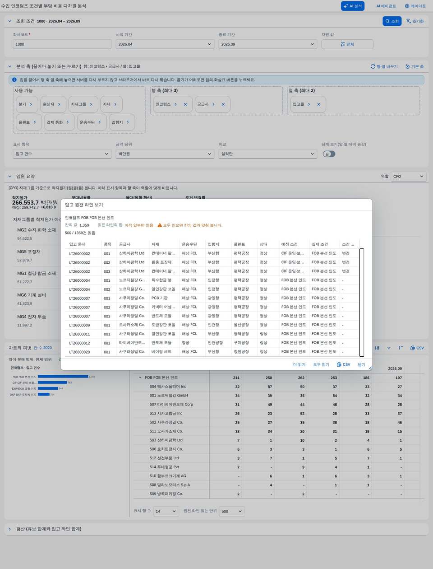Open the 종료 기간 2026.09 dropdown

tap(267, 44)
